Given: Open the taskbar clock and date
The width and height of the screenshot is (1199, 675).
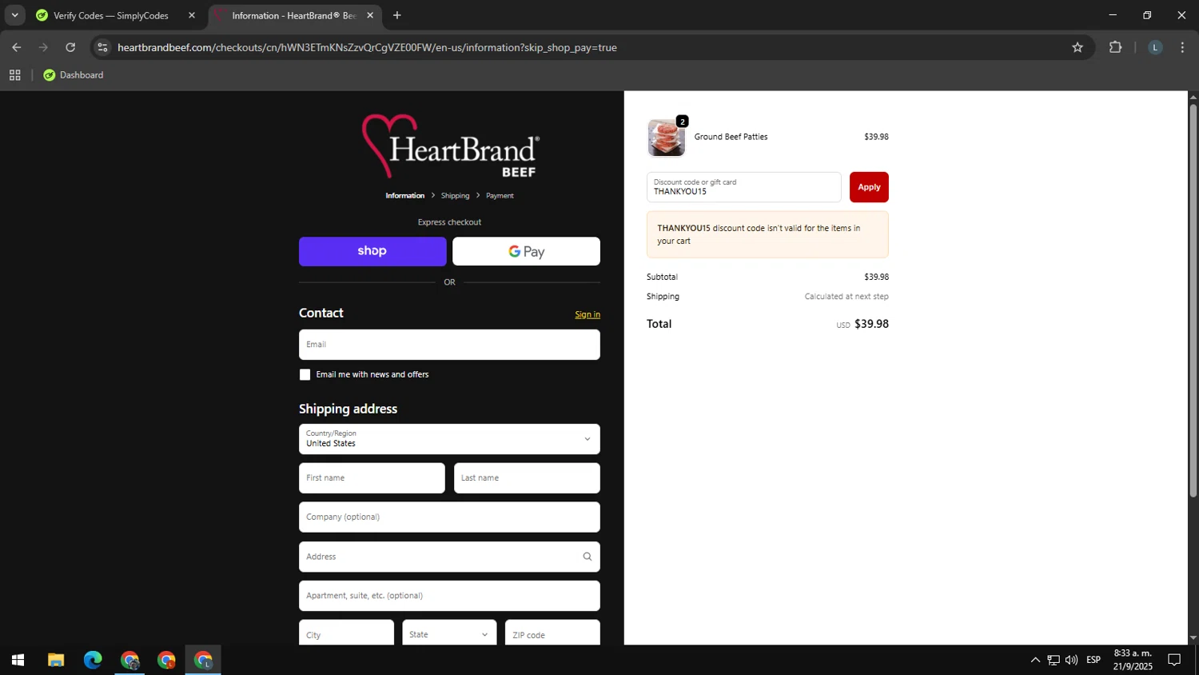Looking at the screenshot, I should click(x=1133, y=660).
